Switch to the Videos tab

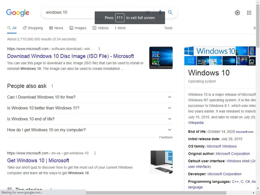[x=101, y=28]
